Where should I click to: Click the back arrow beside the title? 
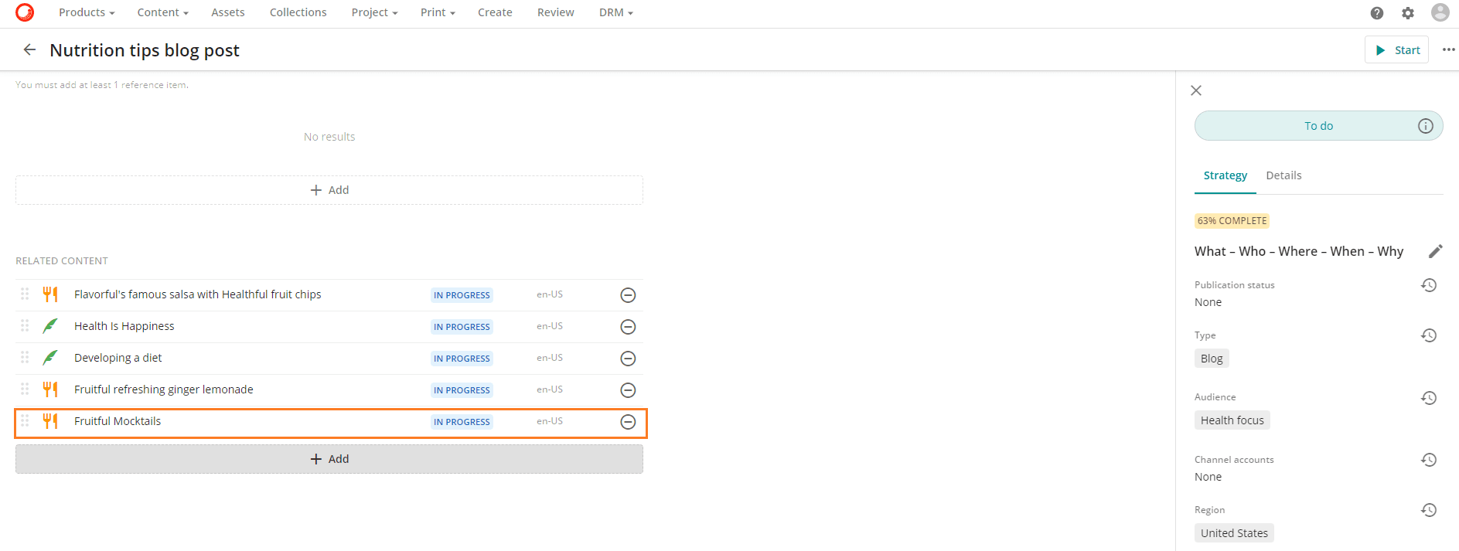(29, 49)
